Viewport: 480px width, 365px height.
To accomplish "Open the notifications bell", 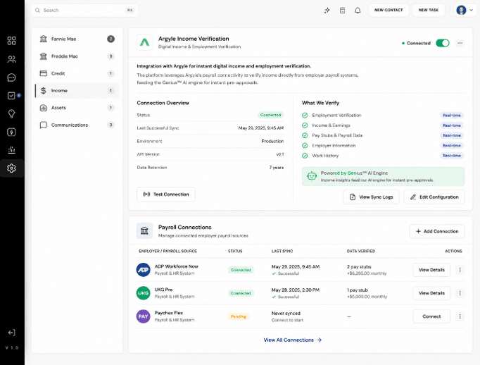I will (x=358, y=11).
